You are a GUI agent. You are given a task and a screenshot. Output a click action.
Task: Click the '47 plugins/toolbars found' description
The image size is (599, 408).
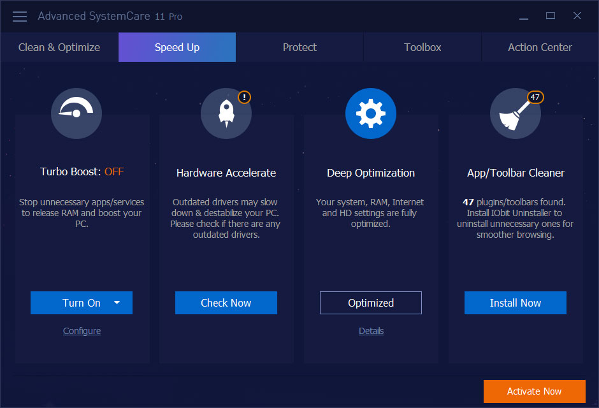pyautogui.click(x=516, y=218)
